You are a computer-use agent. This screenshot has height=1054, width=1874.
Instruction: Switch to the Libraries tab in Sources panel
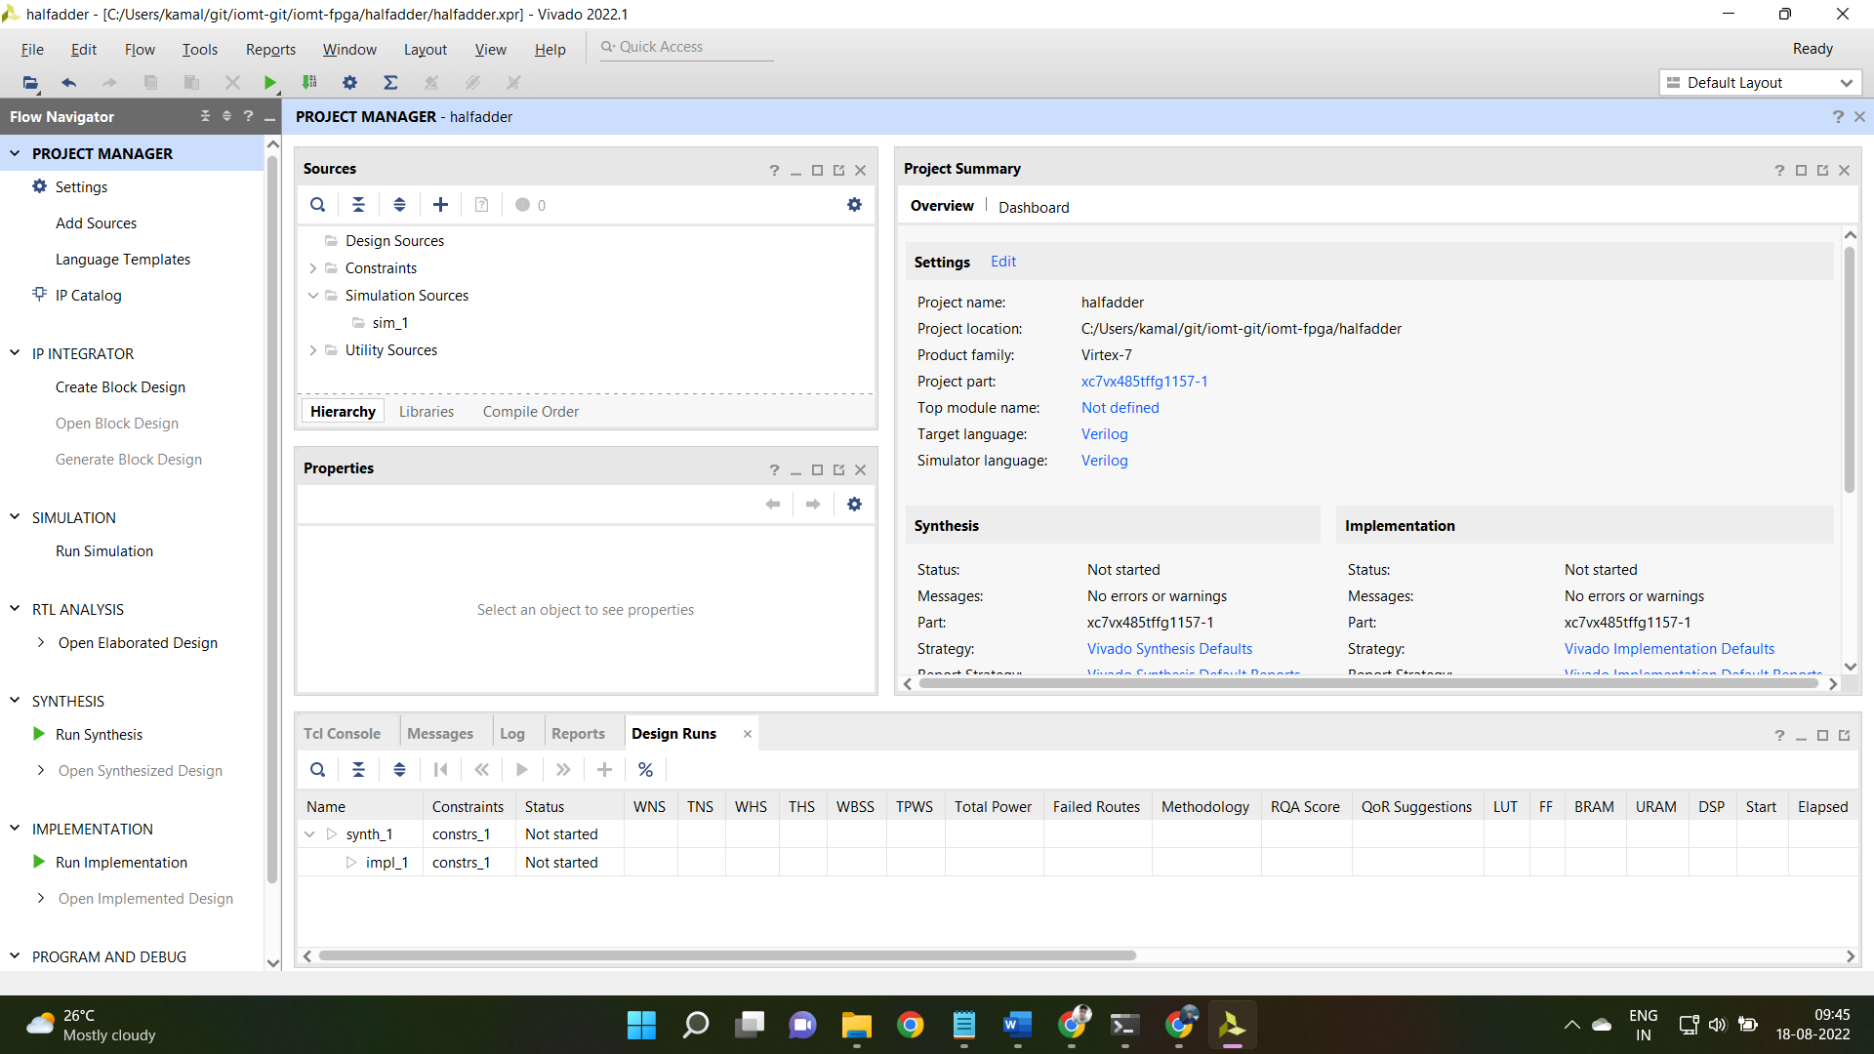click(426, 411)
